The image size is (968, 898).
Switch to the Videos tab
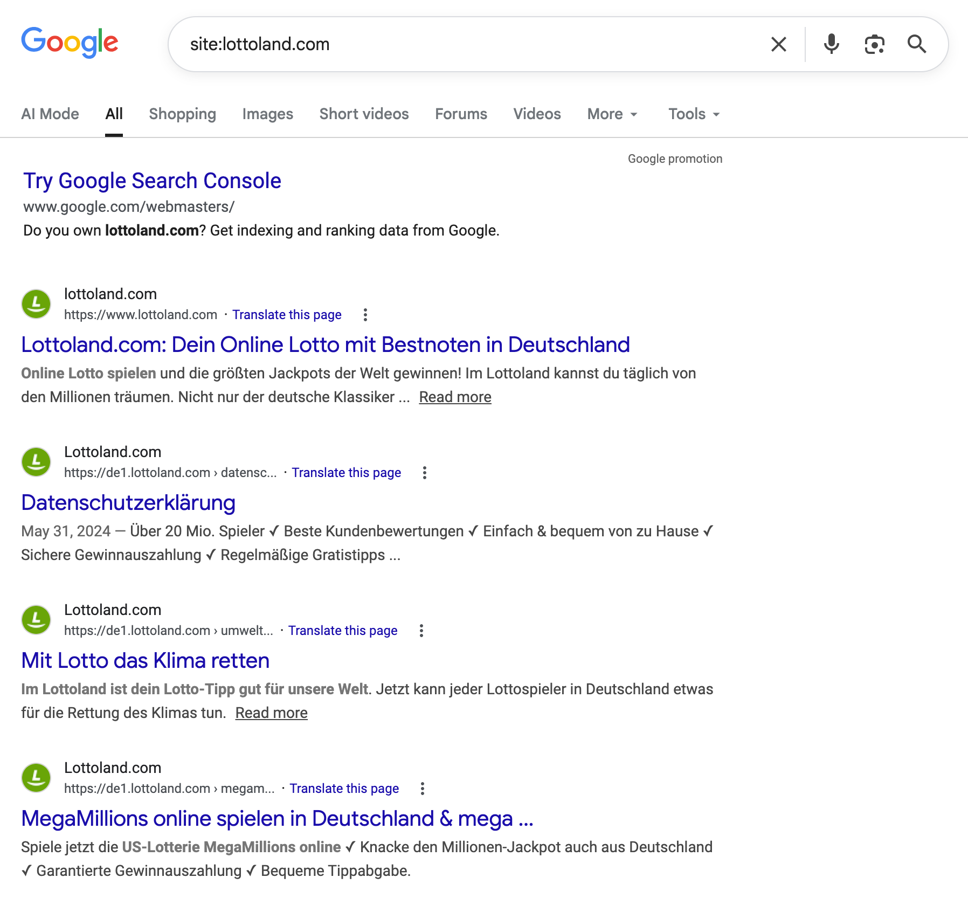coord(536,114)
